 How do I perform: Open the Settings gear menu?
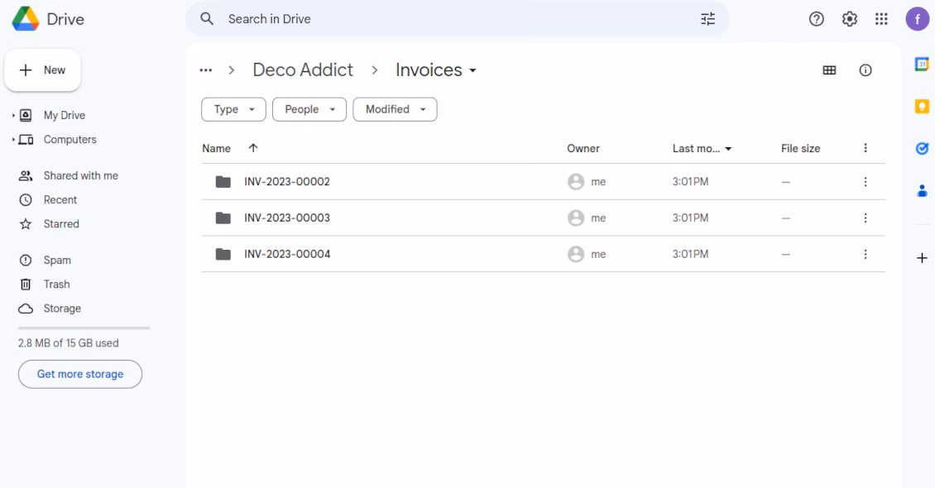tap(849, 19)
